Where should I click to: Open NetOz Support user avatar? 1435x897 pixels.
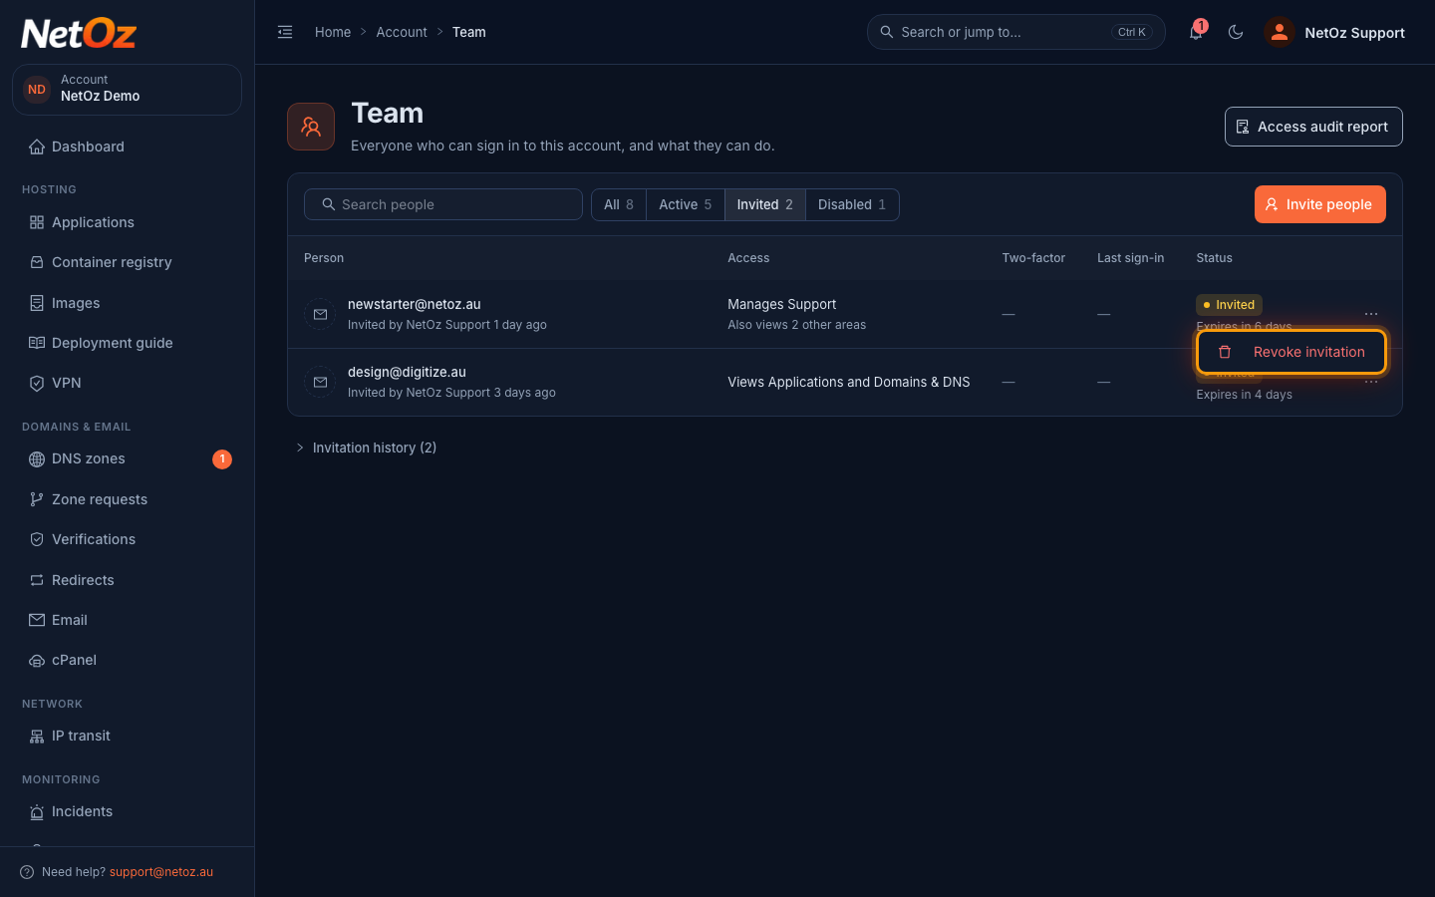1280,32
